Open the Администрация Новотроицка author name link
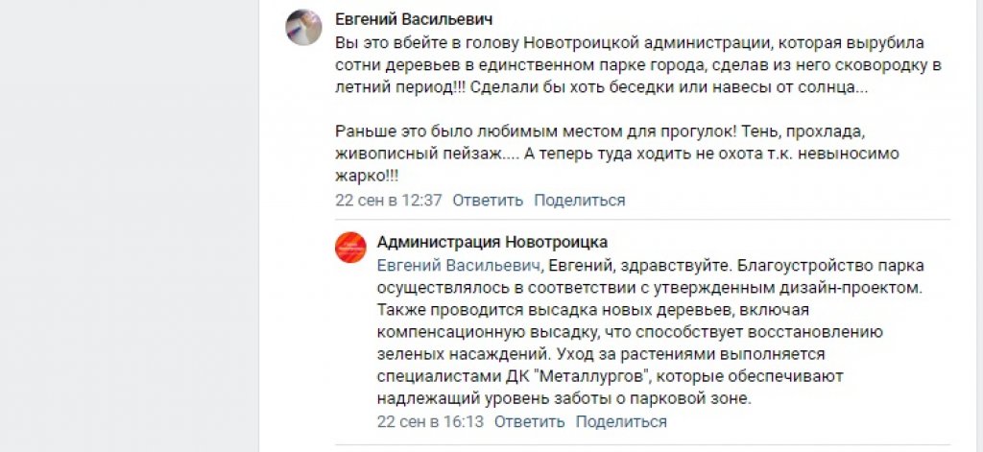Screen dimensions: 983x452 [x=492, y=242]
